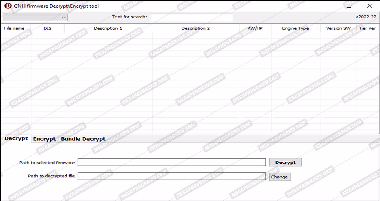Click the 'Path to decrypted file' field
Image resolution: width=380 pixels, height=201 pixels.
pos(172,176)
